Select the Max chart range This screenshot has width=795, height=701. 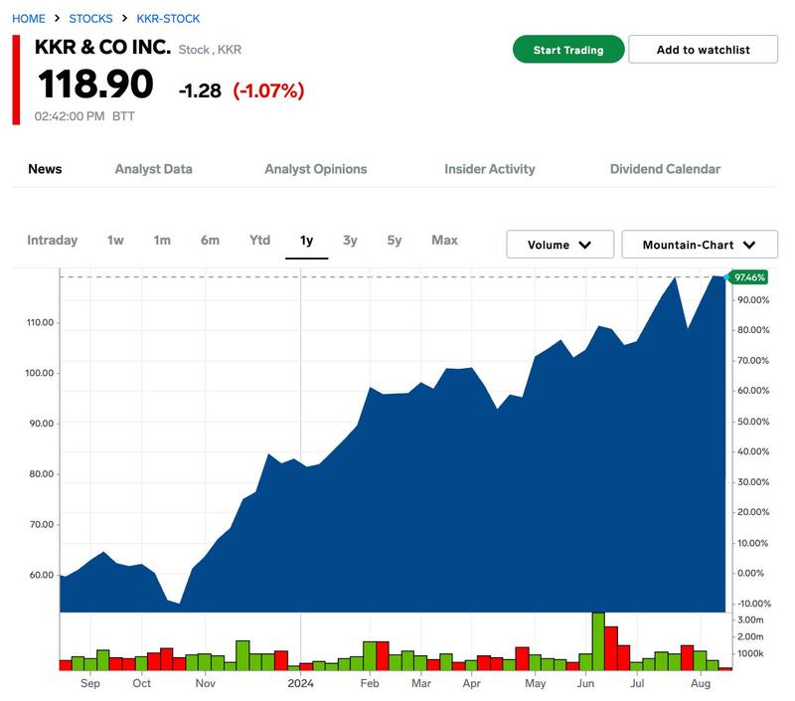tap(444, 240)
